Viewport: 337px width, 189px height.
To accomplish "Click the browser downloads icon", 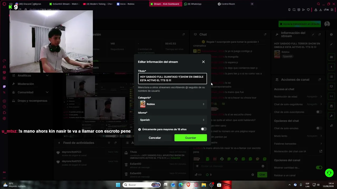I will (320, 10).
